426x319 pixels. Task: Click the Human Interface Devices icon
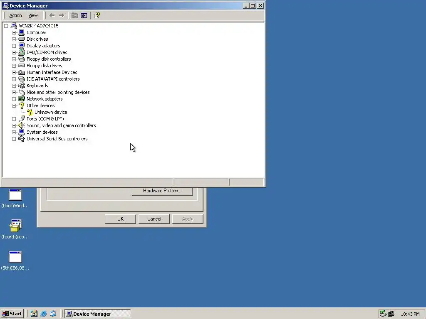[22, 72]
